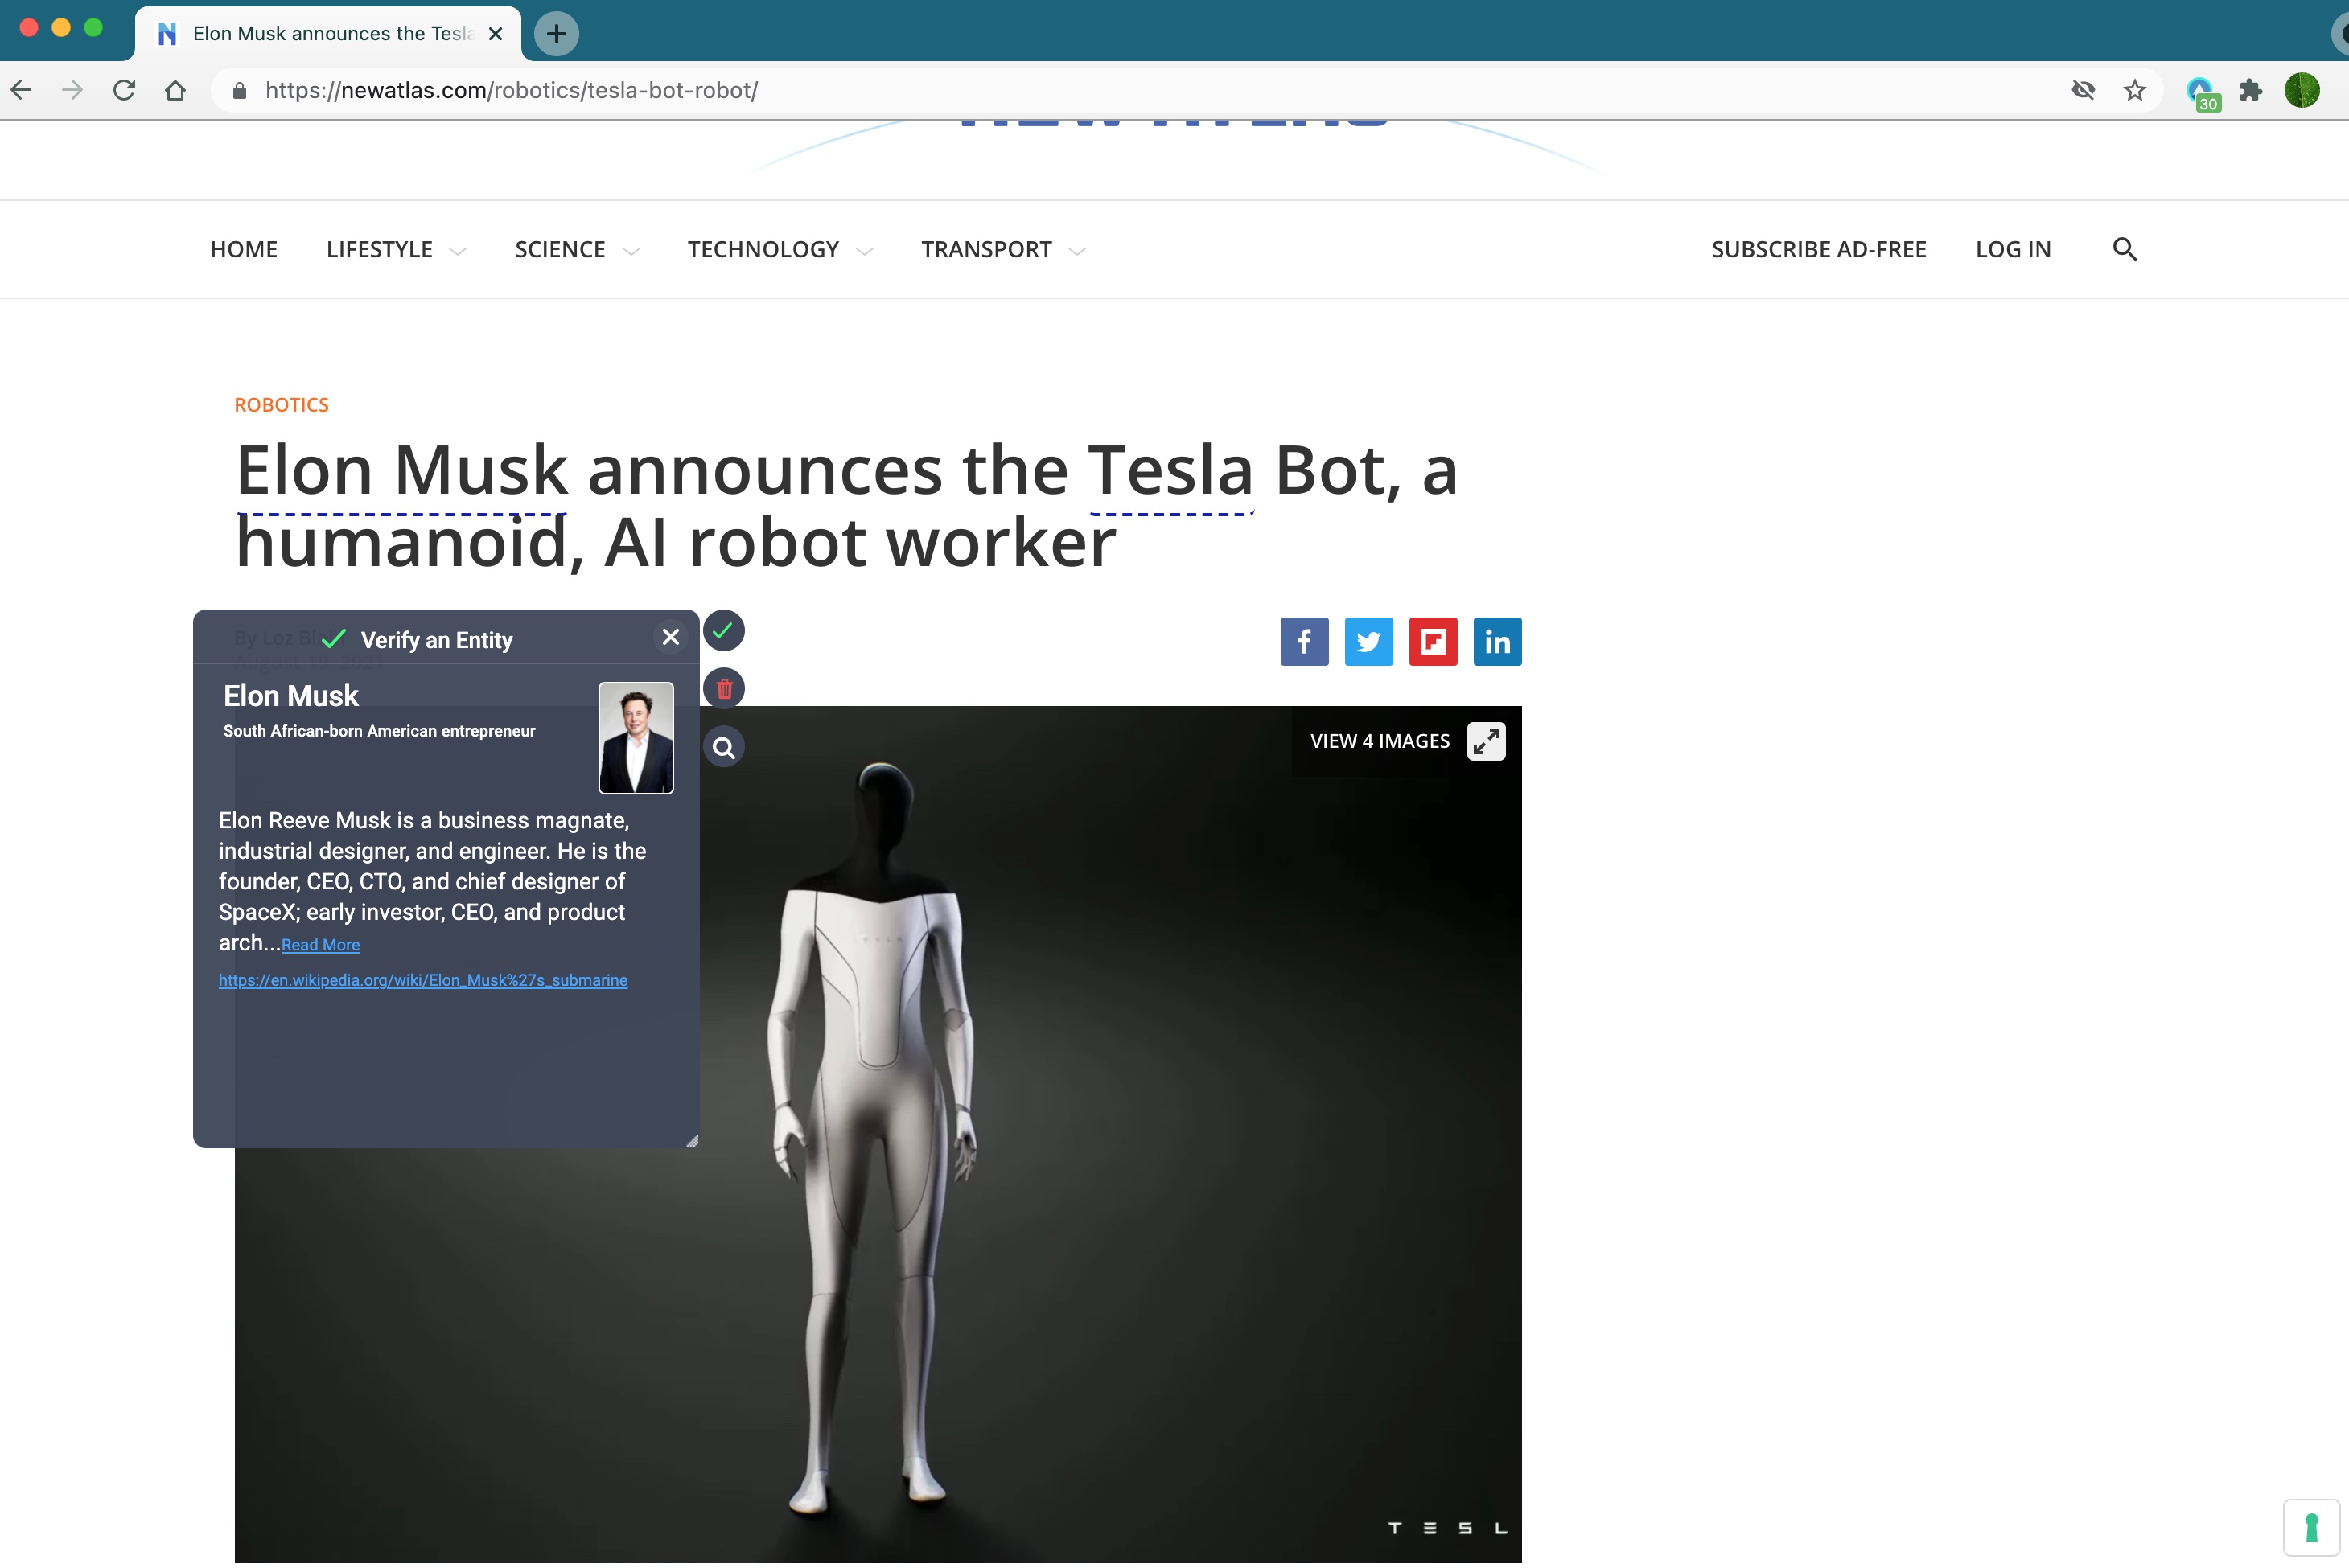The height and width of the screenshot is (1568, 2349).
Task: Click Read More in entity description
Action: [x=320, y=945]
